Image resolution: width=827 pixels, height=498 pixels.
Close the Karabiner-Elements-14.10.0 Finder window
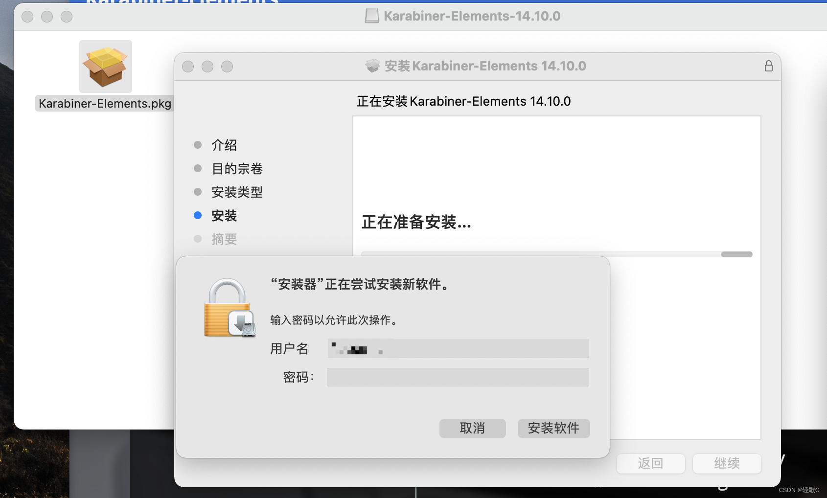point(27,17)
